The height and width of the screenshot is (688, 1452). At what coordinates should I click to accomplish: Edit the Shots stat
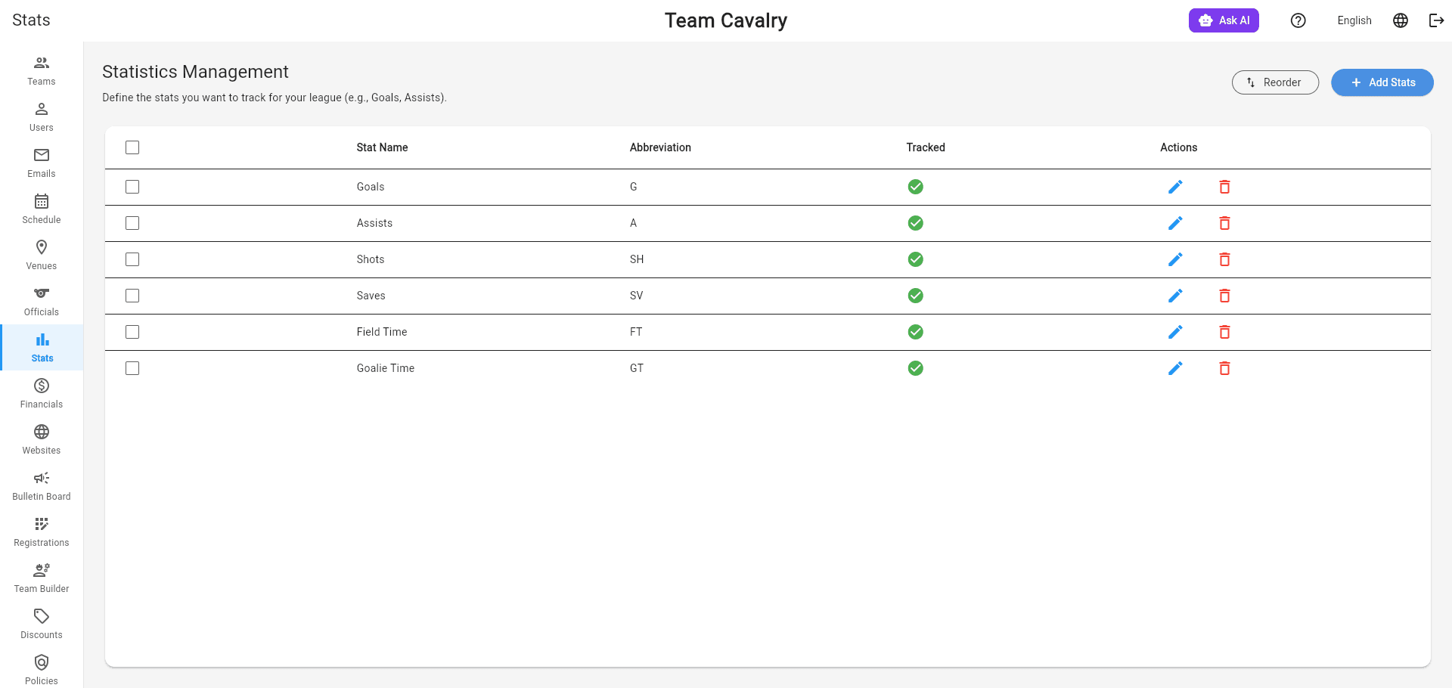point(1175,259)
